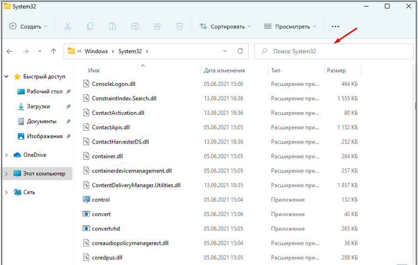Open the Просмотреть view dropdown
The image size is (418, 265).
click(x=290, y=27)
